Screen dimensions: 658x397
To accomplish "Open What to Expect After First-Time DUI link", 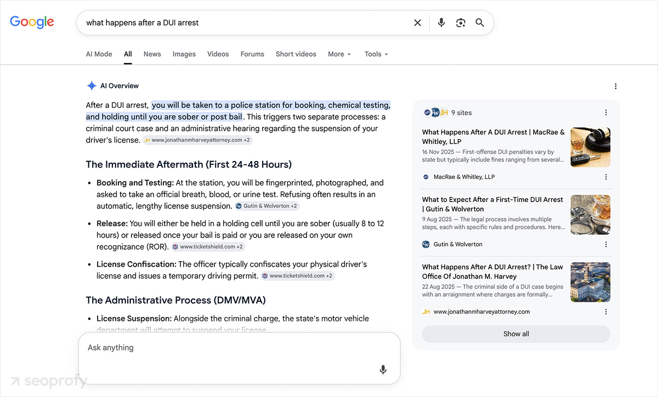I will click(x=492, y=204).
